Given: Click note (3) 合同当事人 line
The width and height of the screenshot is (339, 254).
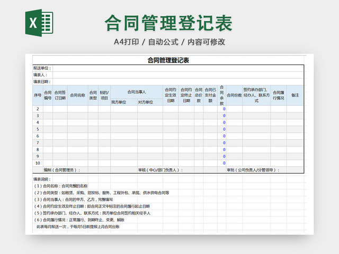Looking at the screenshot, I should click(x=73, y=199).
